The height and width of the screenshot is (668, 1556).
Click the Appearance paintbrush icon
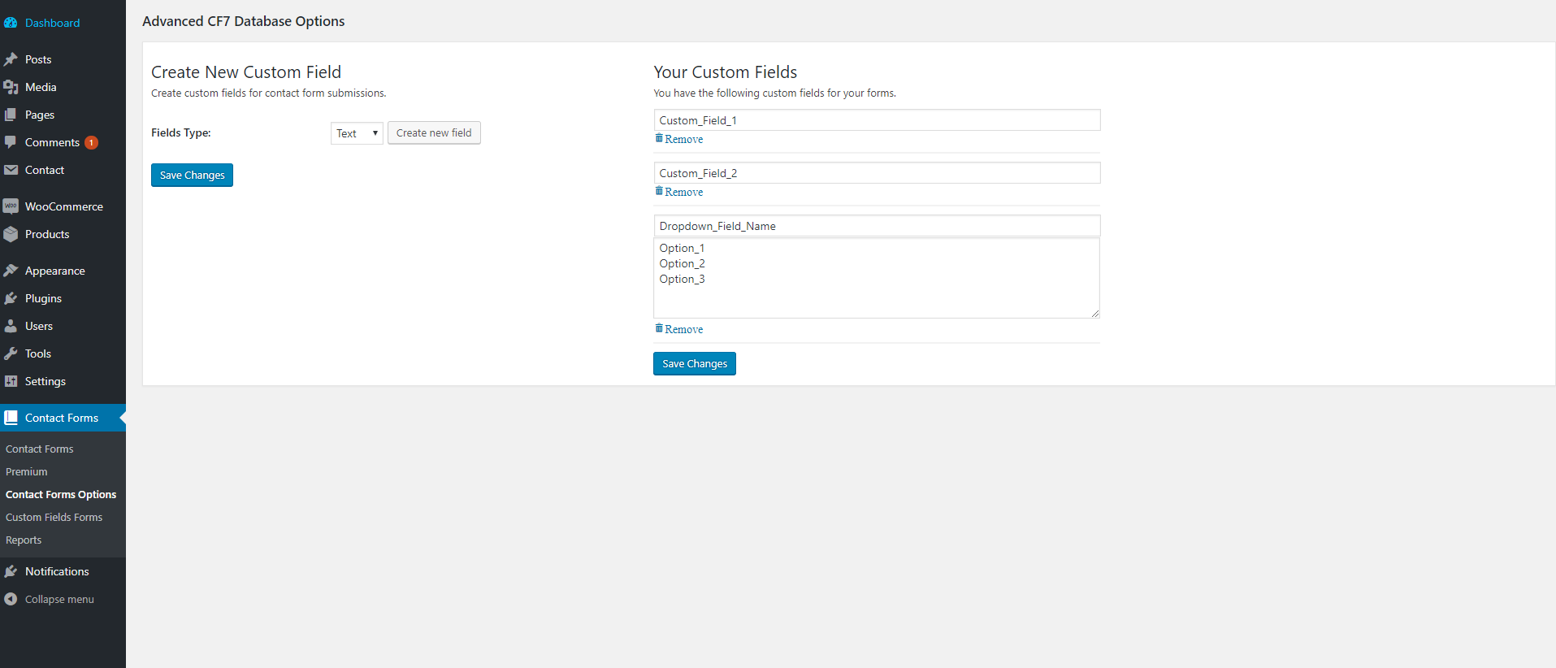(11, 271)
